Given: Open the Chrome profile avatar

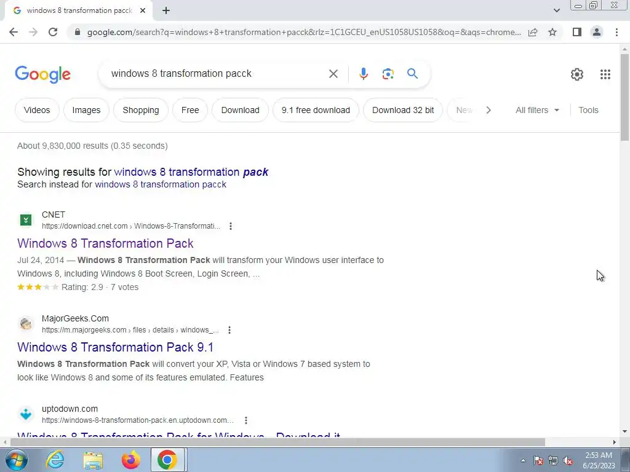Looking at the screenshot, I should coord(597,32).
